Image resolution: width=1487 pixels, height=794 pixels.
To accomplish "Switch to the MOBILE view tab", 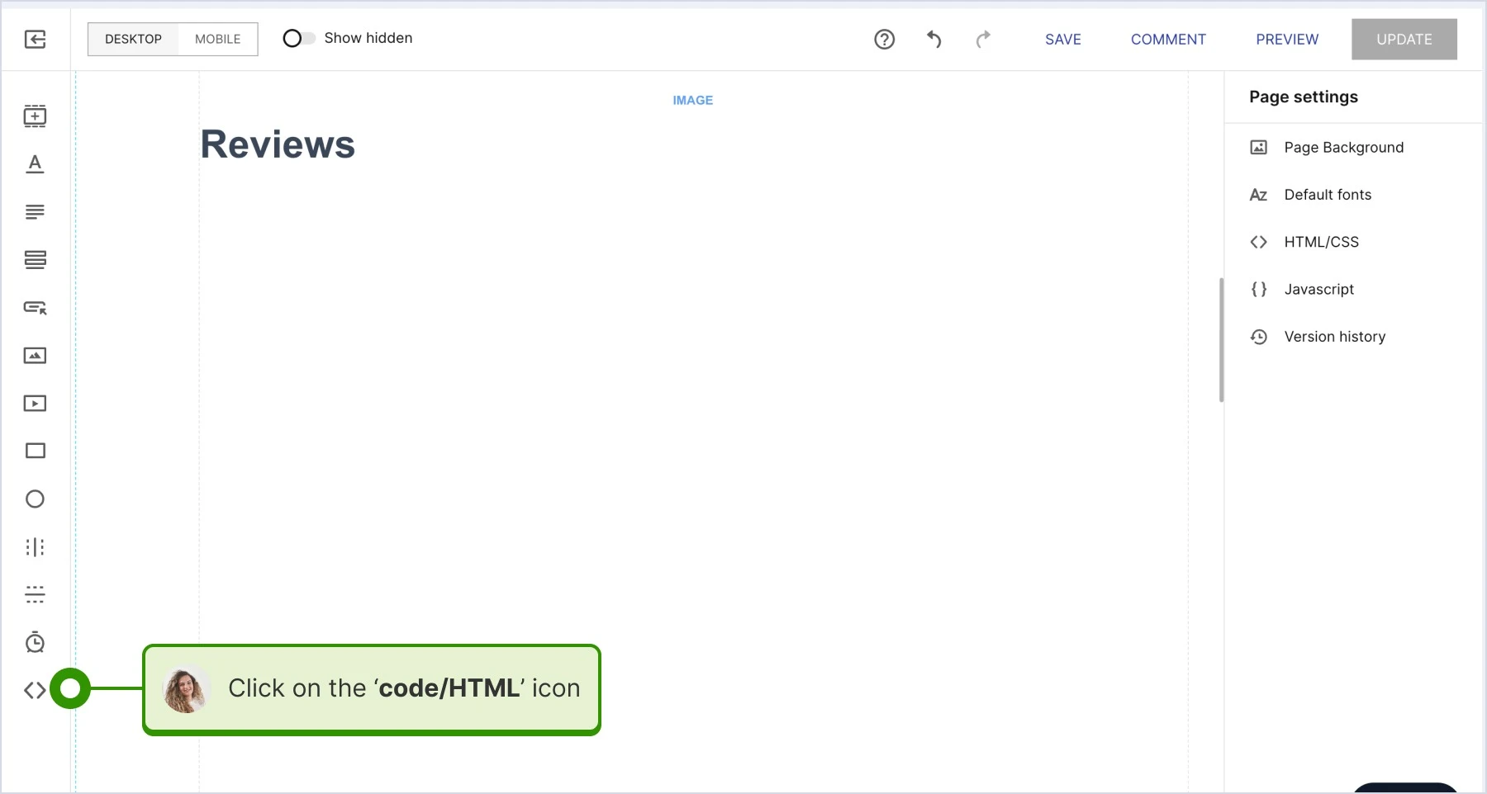I will pyautogui.click(x=217, y=39).
